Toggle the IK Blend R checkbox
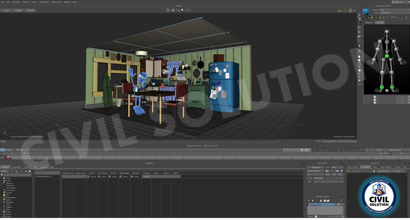The image size is (410, 220). tap(374, 100)
